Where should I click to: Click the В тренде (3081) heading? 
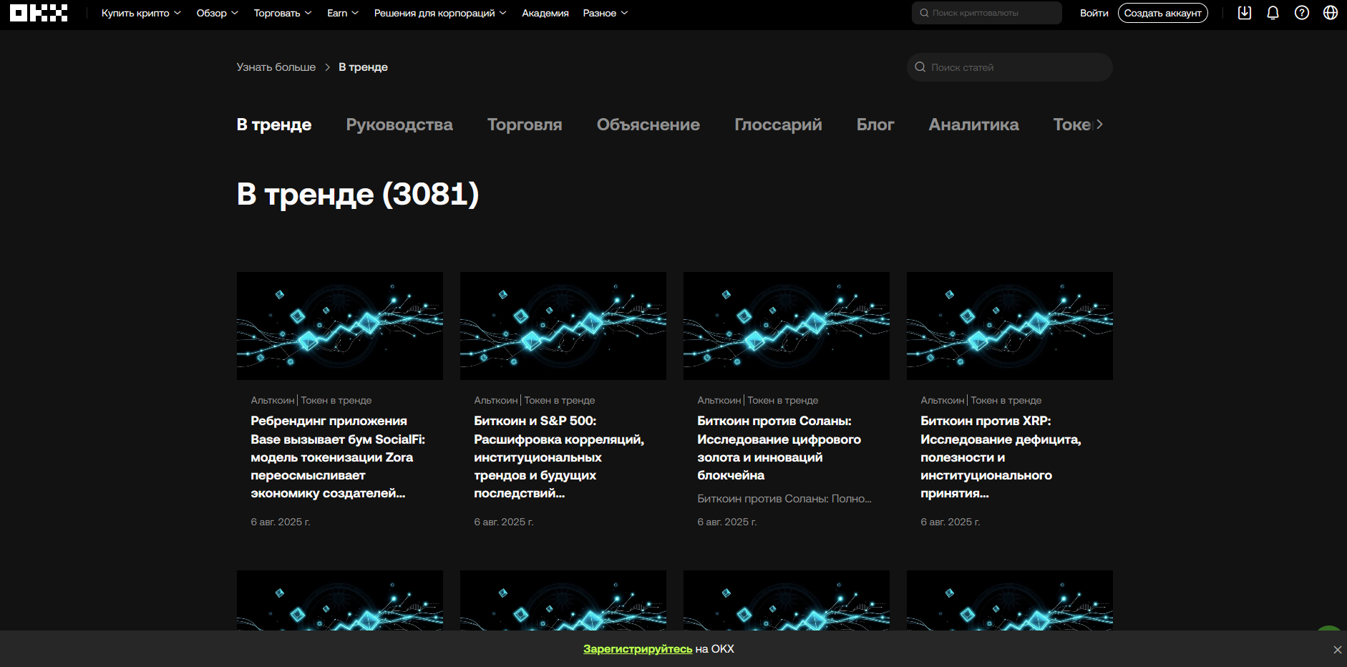coord(358,194)
